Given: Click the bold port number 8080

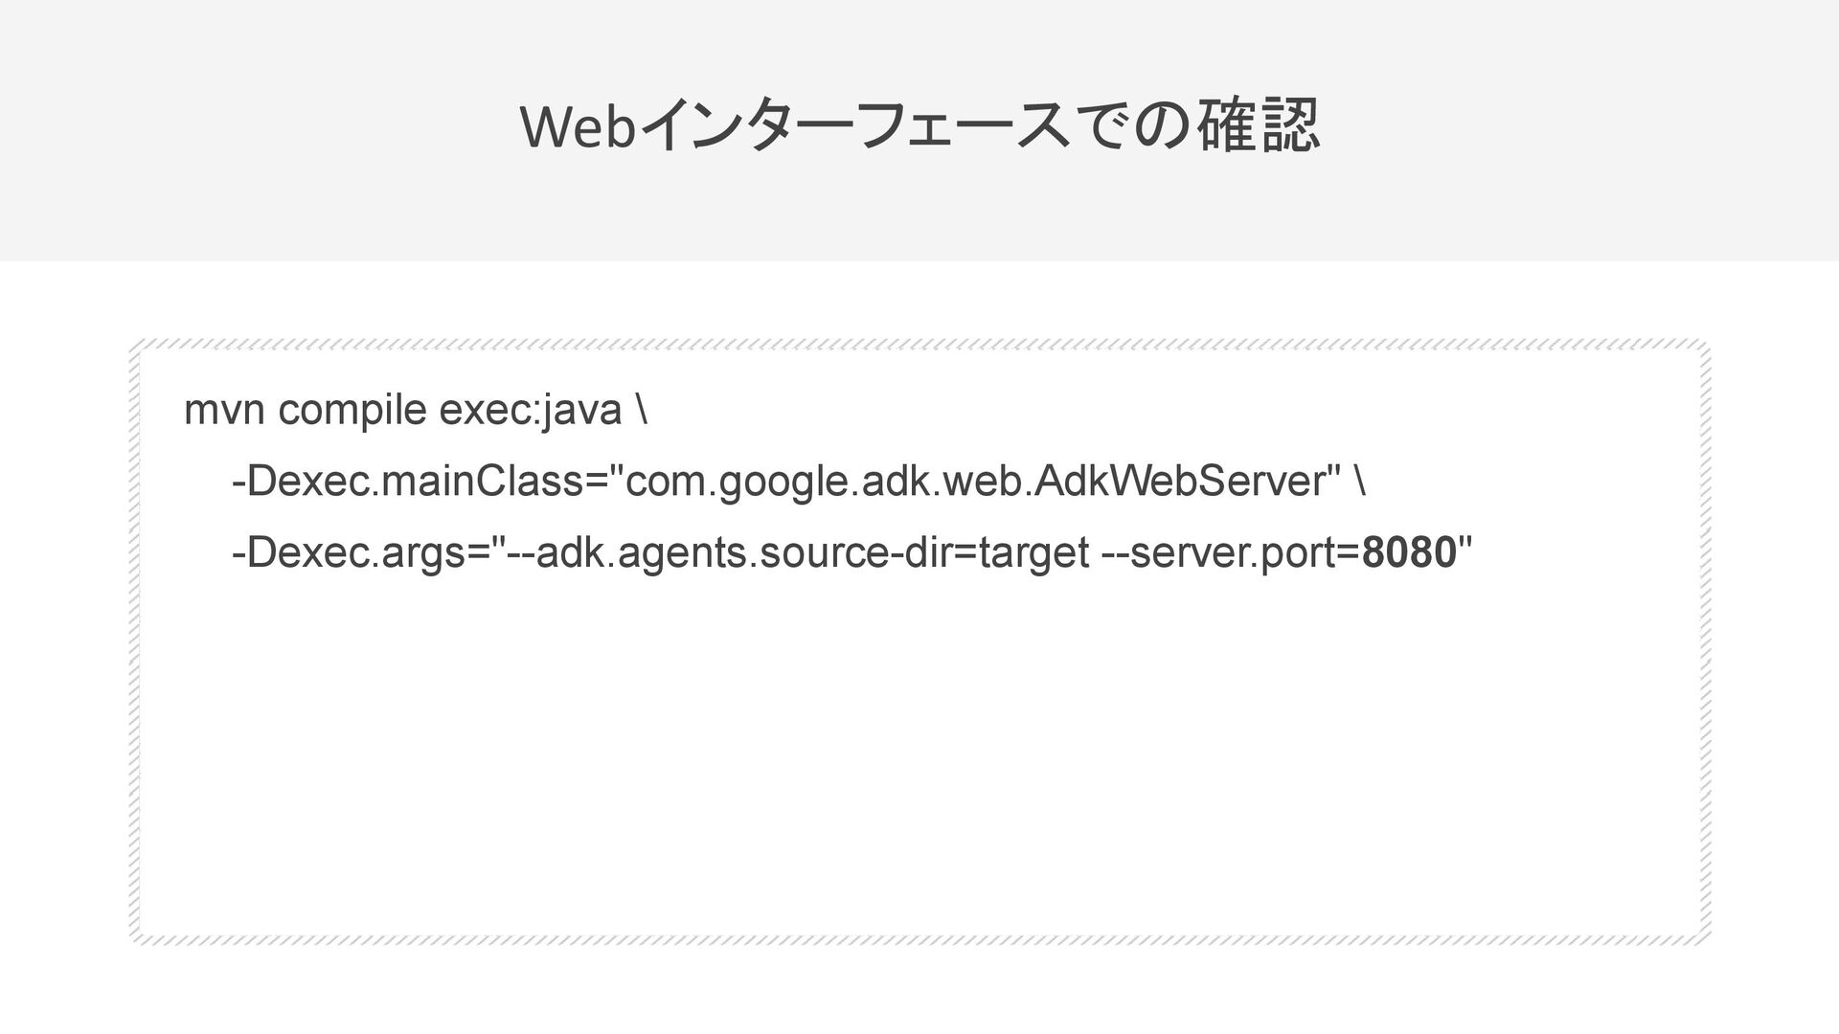Looking at the screenshot, I should pos(1408,552).
